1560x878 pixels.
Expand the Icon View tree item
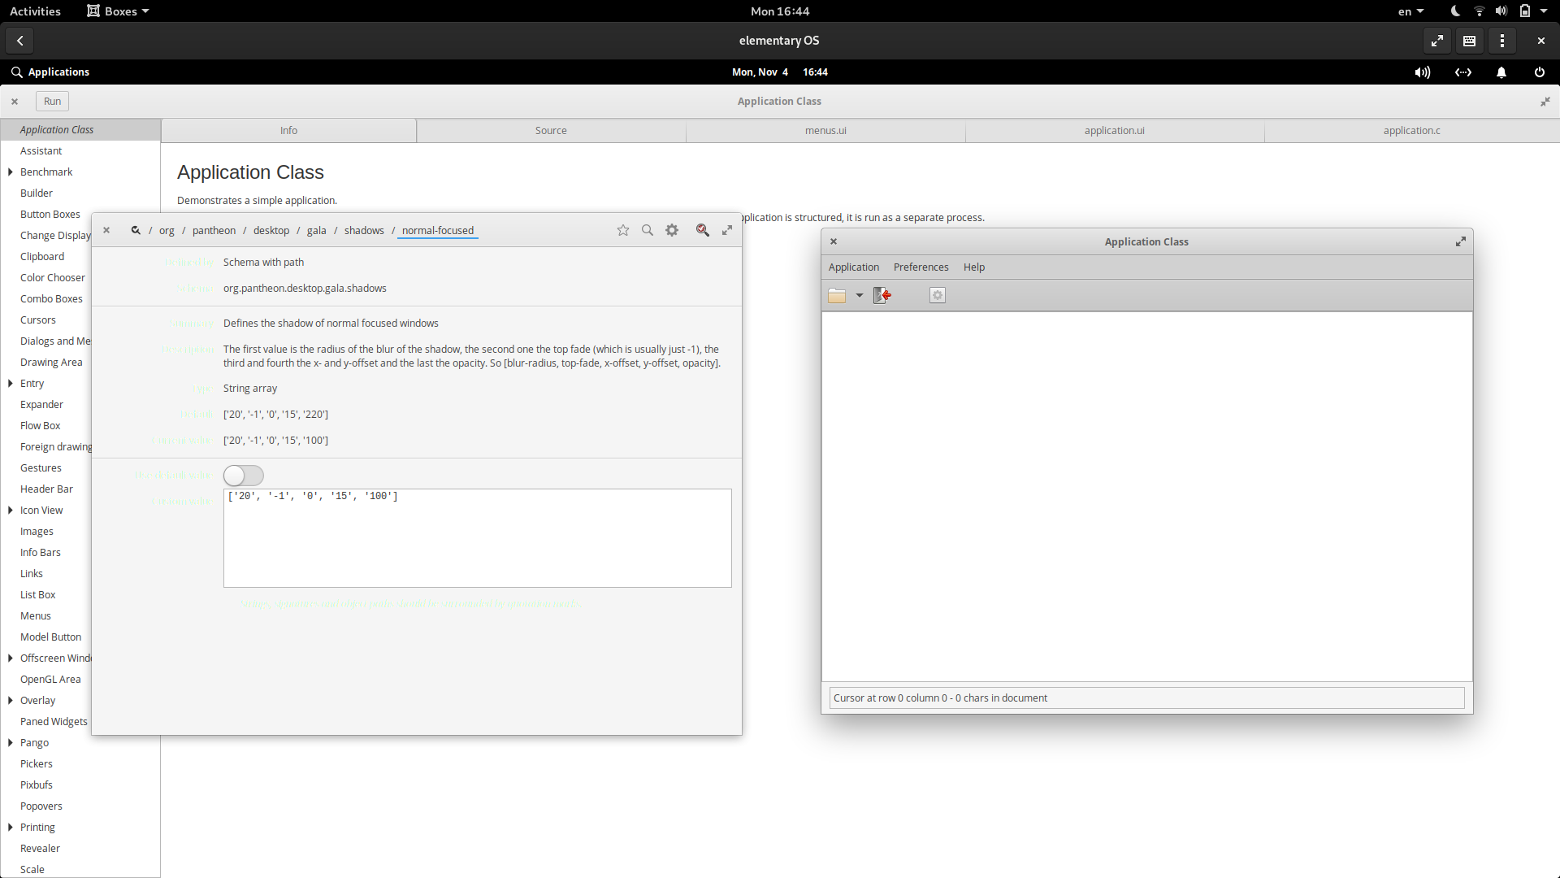point(11,511)
